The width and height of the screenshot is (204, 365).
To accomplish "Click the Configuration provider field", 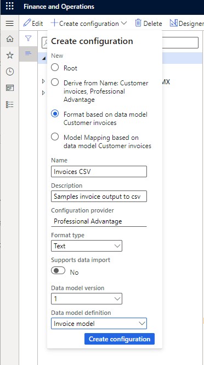I will (99, 221).
